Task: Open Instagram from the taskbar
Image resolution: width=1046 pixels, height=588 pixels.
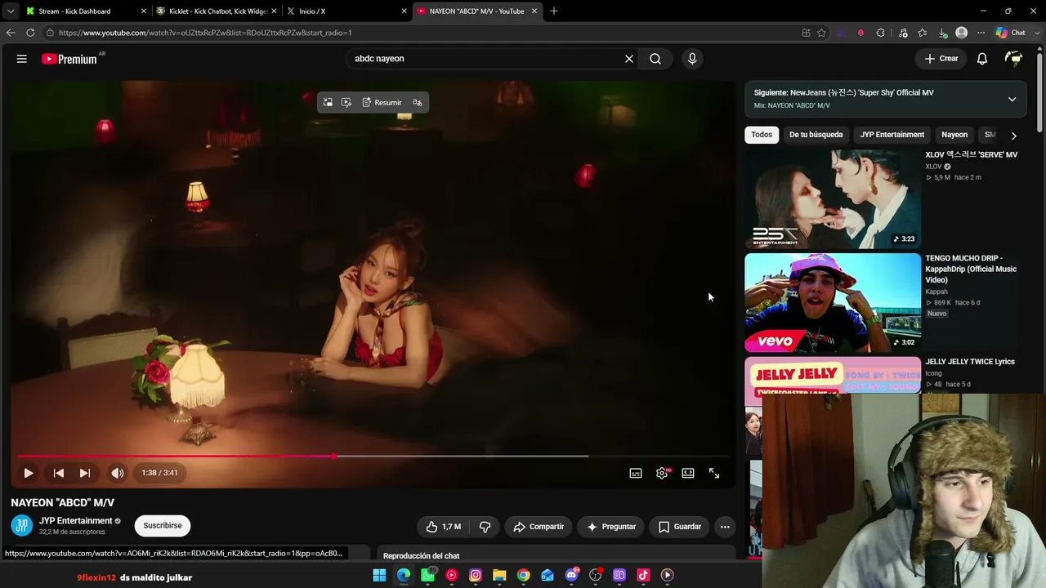Action: (x=476, y=576)
